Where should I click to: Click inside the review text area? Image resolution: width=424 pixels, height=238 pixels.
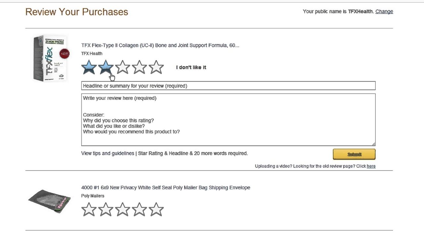228,120
